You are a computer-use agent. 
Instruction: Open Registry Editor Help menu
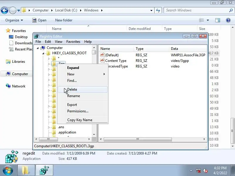tap(88, 42)
